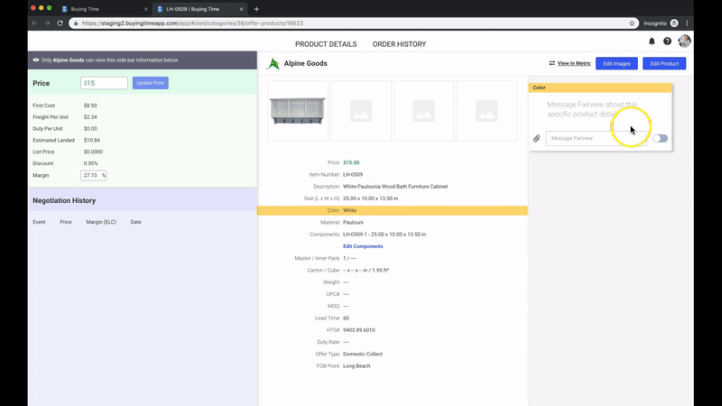Click the Price input field
The height and width of the screenshot is (406, 722).
point(104,83)
